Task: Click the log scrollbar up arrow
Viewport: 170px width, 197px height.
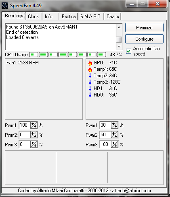Action: pos(119,27)
